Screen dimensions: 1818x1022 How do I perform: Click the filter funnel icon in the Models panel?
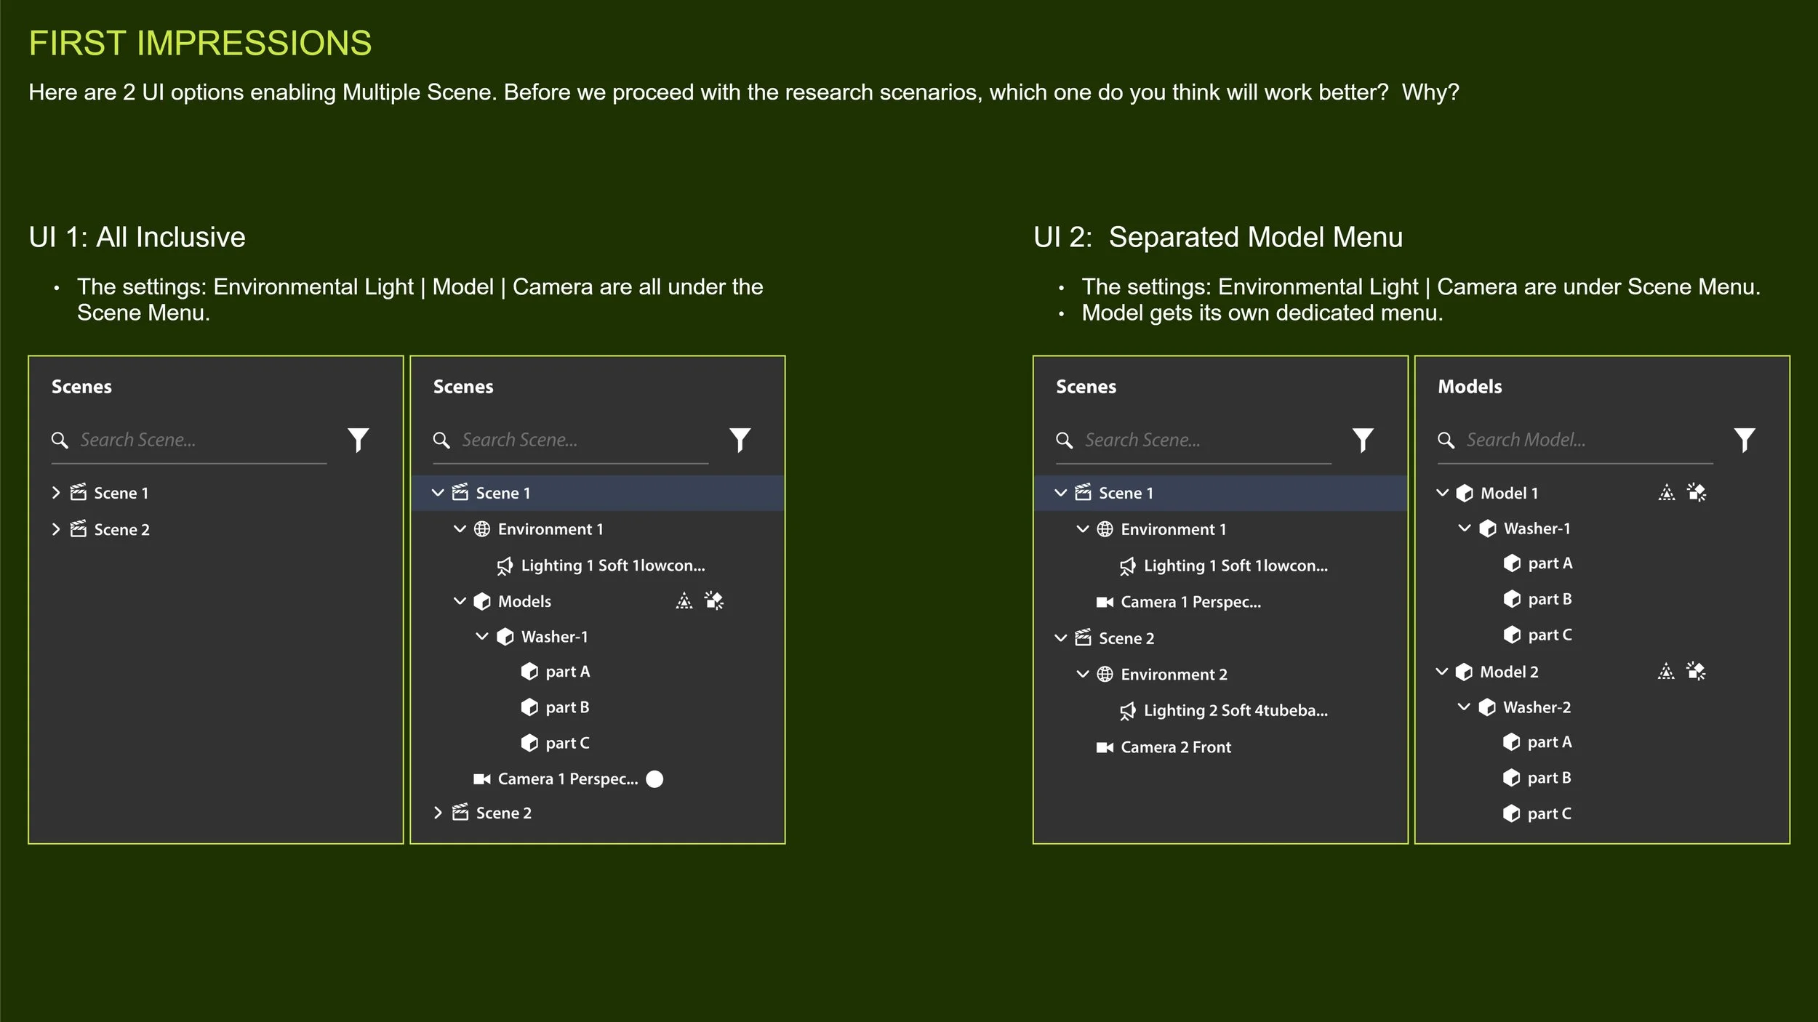coord(1744,440)
